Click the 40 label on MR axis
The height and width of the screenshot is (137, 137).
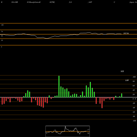[134, 90]
